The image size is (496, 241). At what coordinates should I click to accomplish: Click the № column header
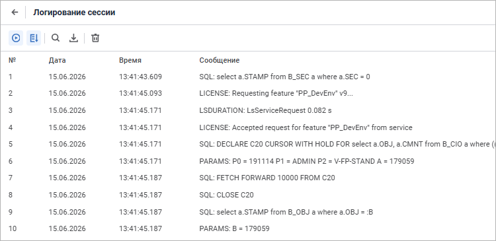click(x=12, y=60)
